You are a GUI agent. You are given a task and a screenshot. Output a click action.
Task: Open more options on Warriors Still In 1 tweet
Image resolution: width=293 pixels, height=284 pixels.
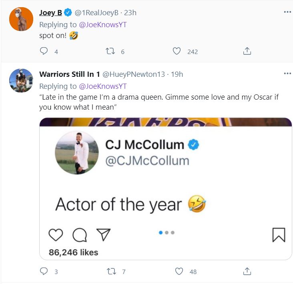(x=287, y=74)
